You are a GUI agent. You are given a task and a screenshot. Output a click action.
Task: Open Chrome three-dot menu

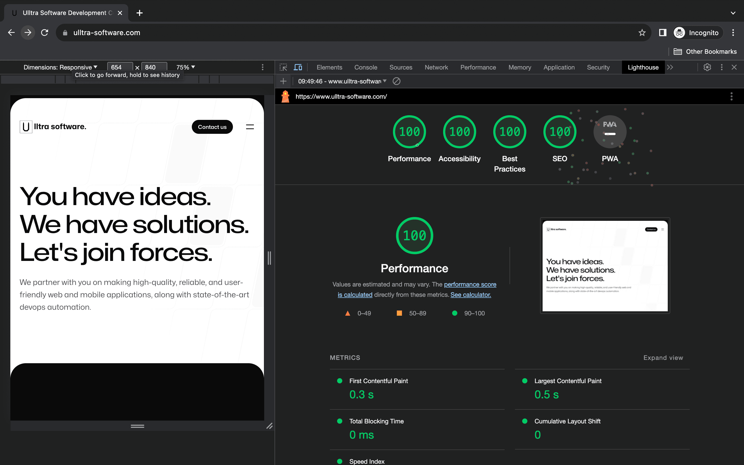tap(733, 33)
